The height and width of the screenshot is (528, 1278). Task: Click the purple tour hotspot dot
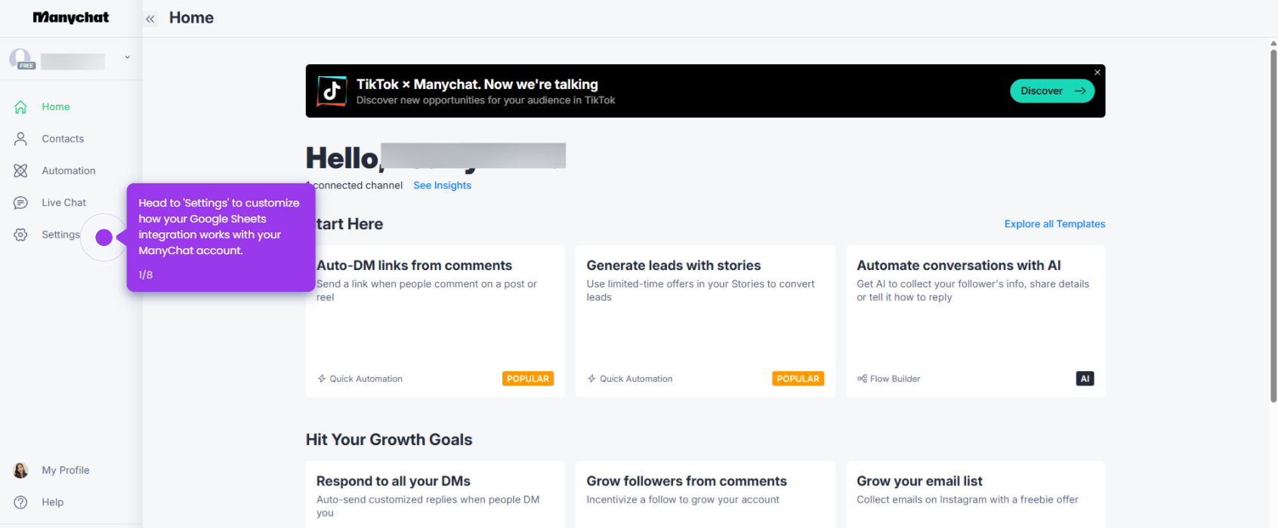click(x=104, y=238)
